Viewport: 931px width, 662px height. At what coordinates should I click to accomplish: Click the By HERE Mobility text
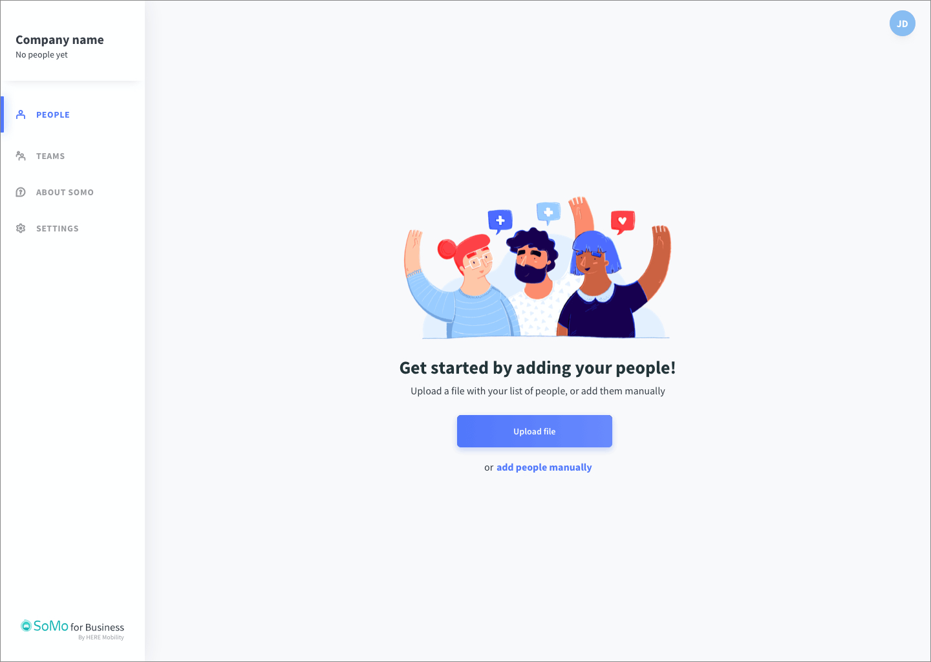coord(101,637)
